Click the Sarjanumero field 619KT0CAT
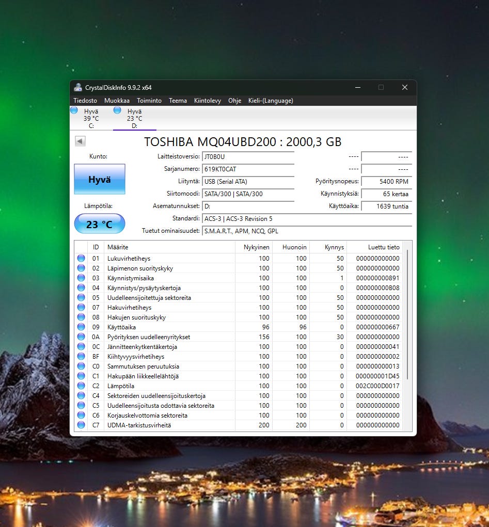 click(x=248, y=169)
